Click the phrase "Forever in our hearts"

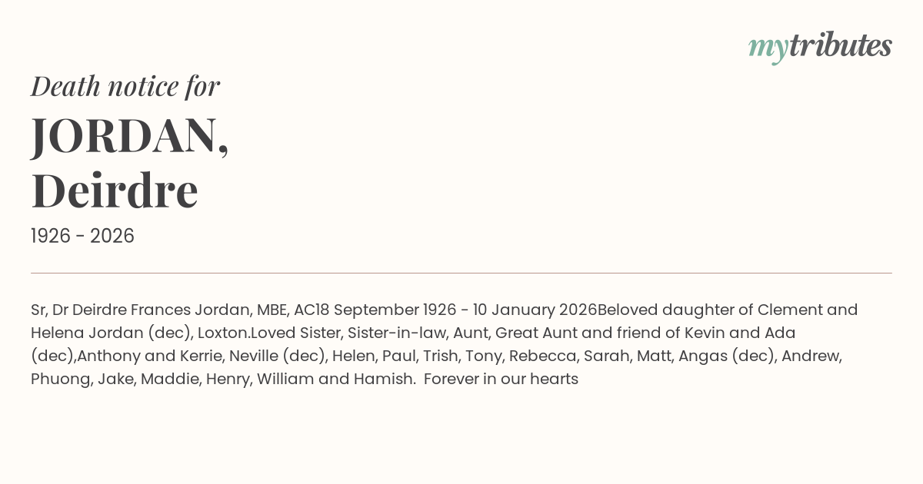point(501,380)
